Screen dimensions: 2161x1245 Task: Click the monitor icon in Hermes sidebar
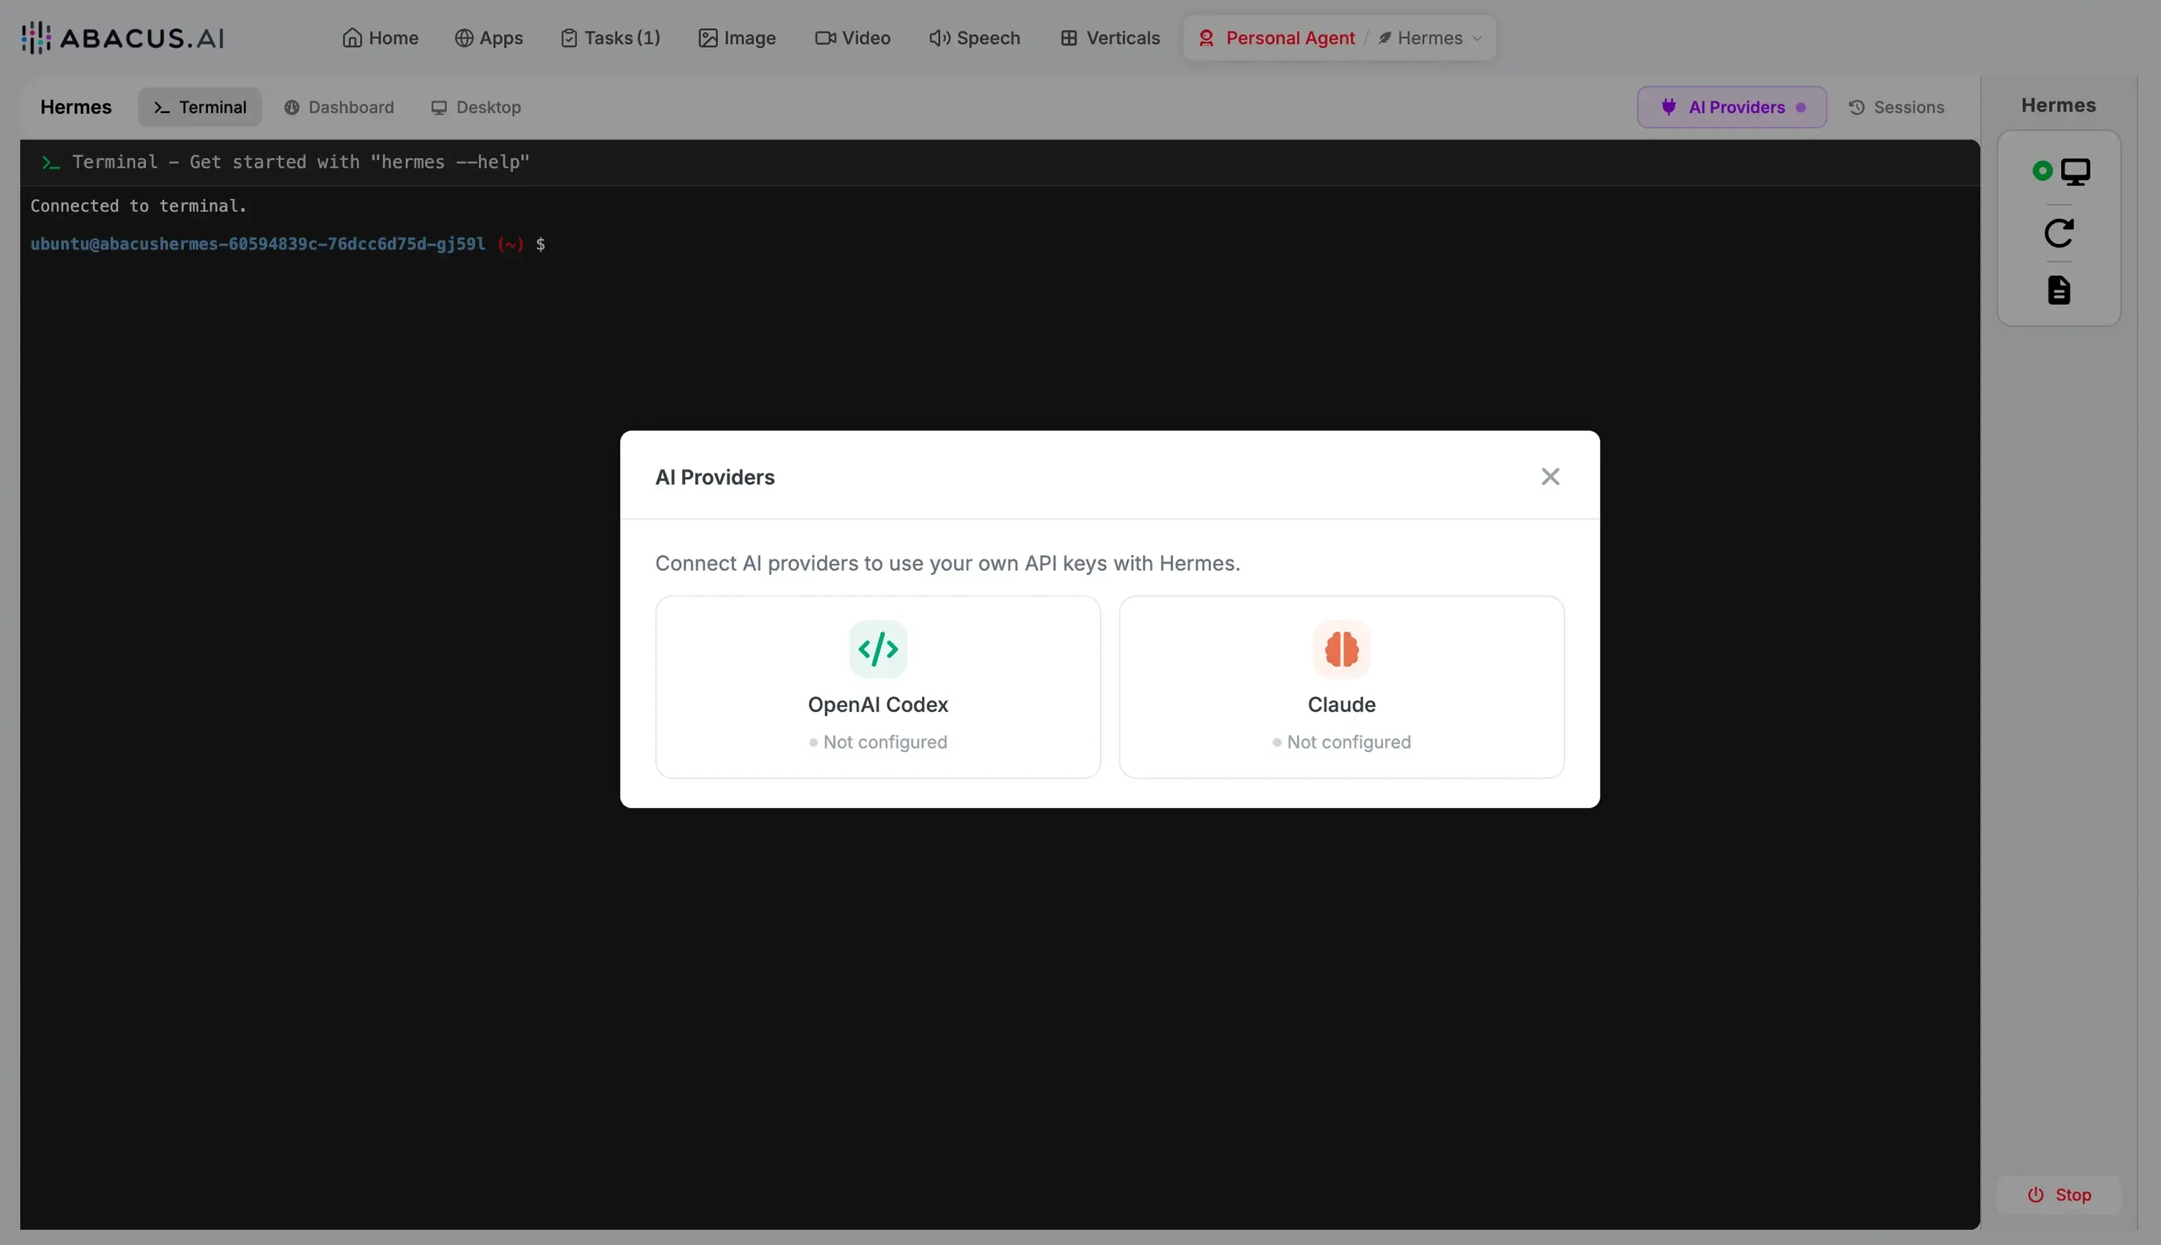pos(2075,172)
